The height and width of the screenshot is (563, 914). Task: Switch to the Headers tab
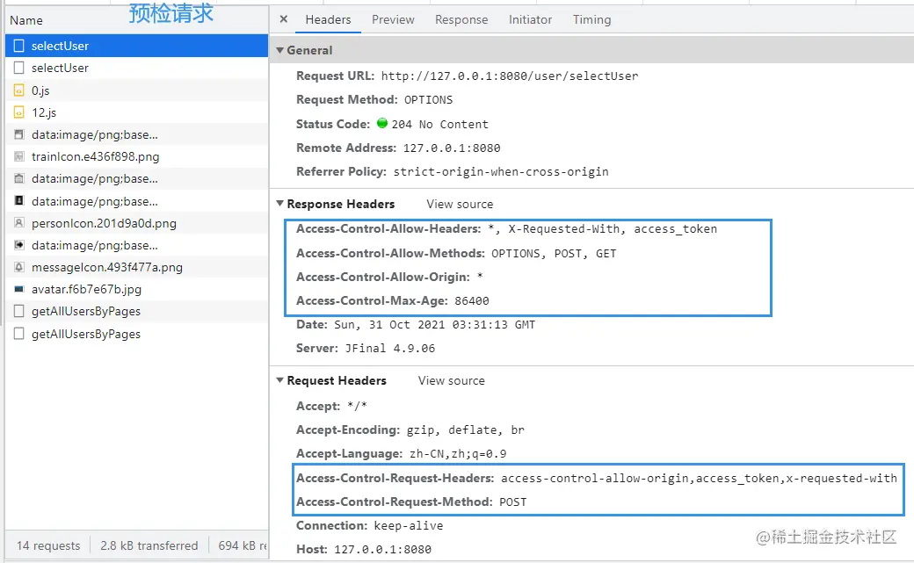click(328, 20)
